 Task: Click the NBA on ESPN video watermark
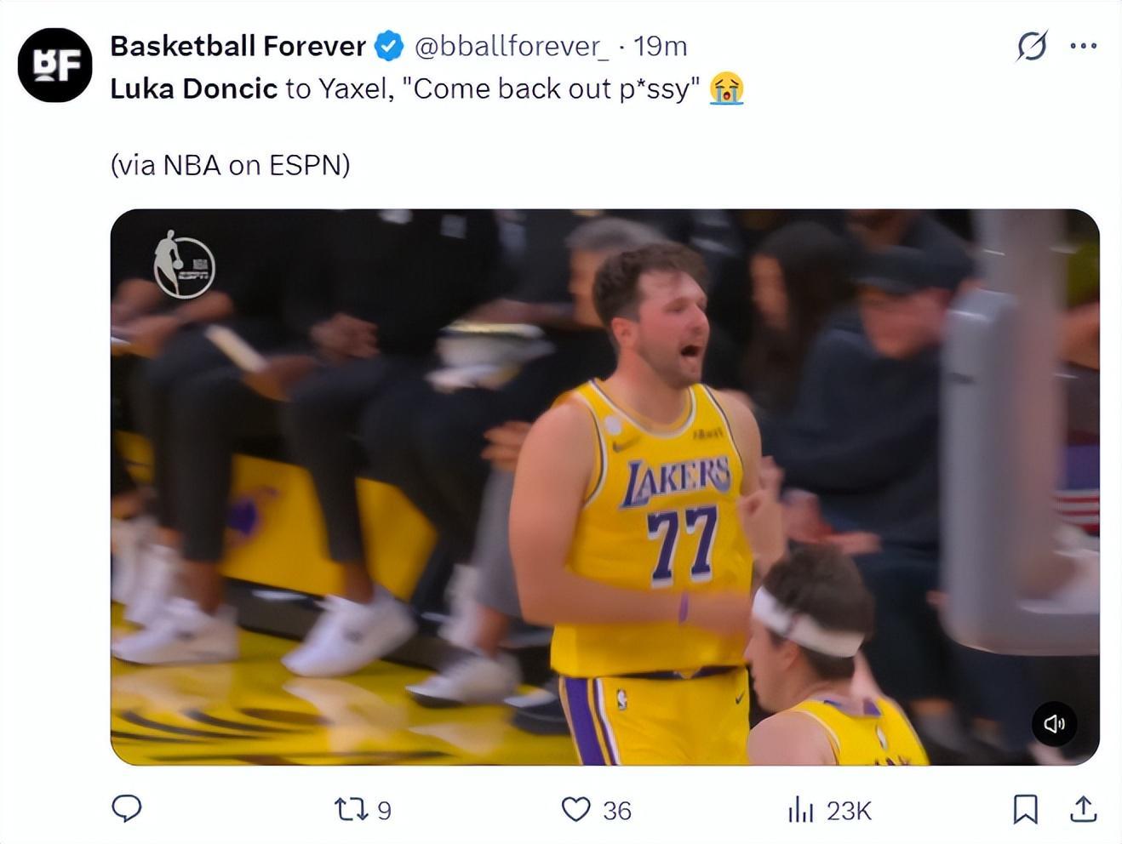[184, 264]
